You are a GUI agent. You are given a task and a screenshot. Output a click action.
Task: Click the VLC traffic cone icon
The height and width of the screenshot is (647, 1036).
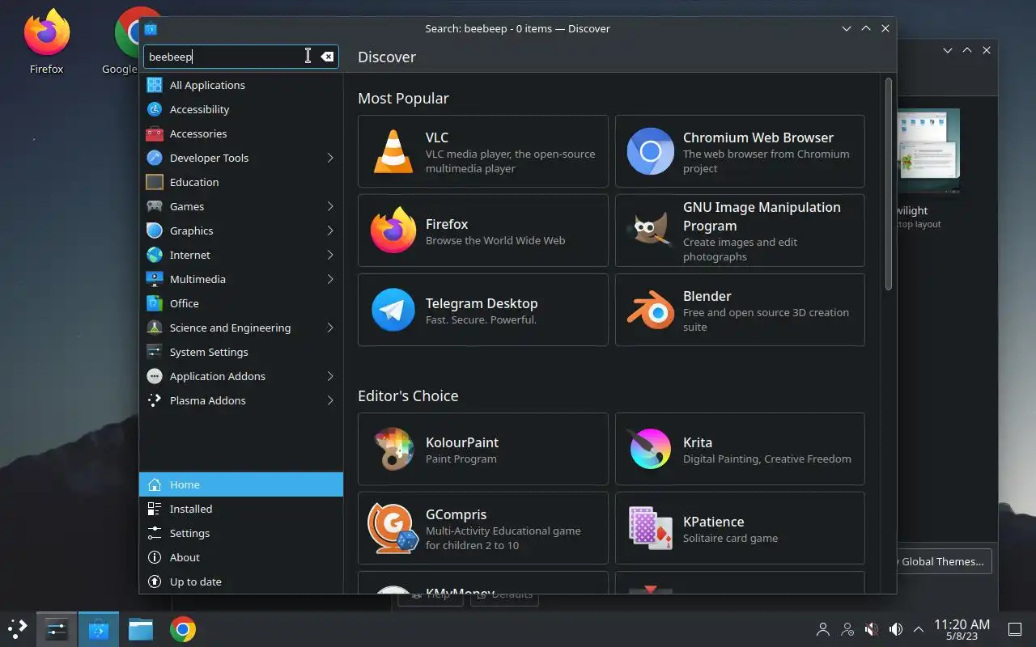tap(393, 151)
